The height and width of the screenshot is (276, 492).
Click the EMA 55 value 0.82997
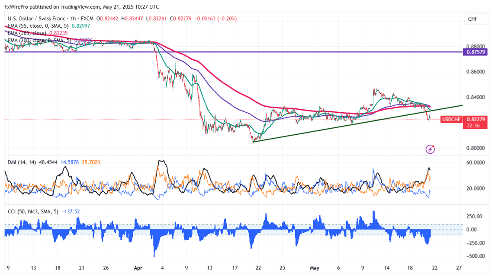click(x=81, y=26)
